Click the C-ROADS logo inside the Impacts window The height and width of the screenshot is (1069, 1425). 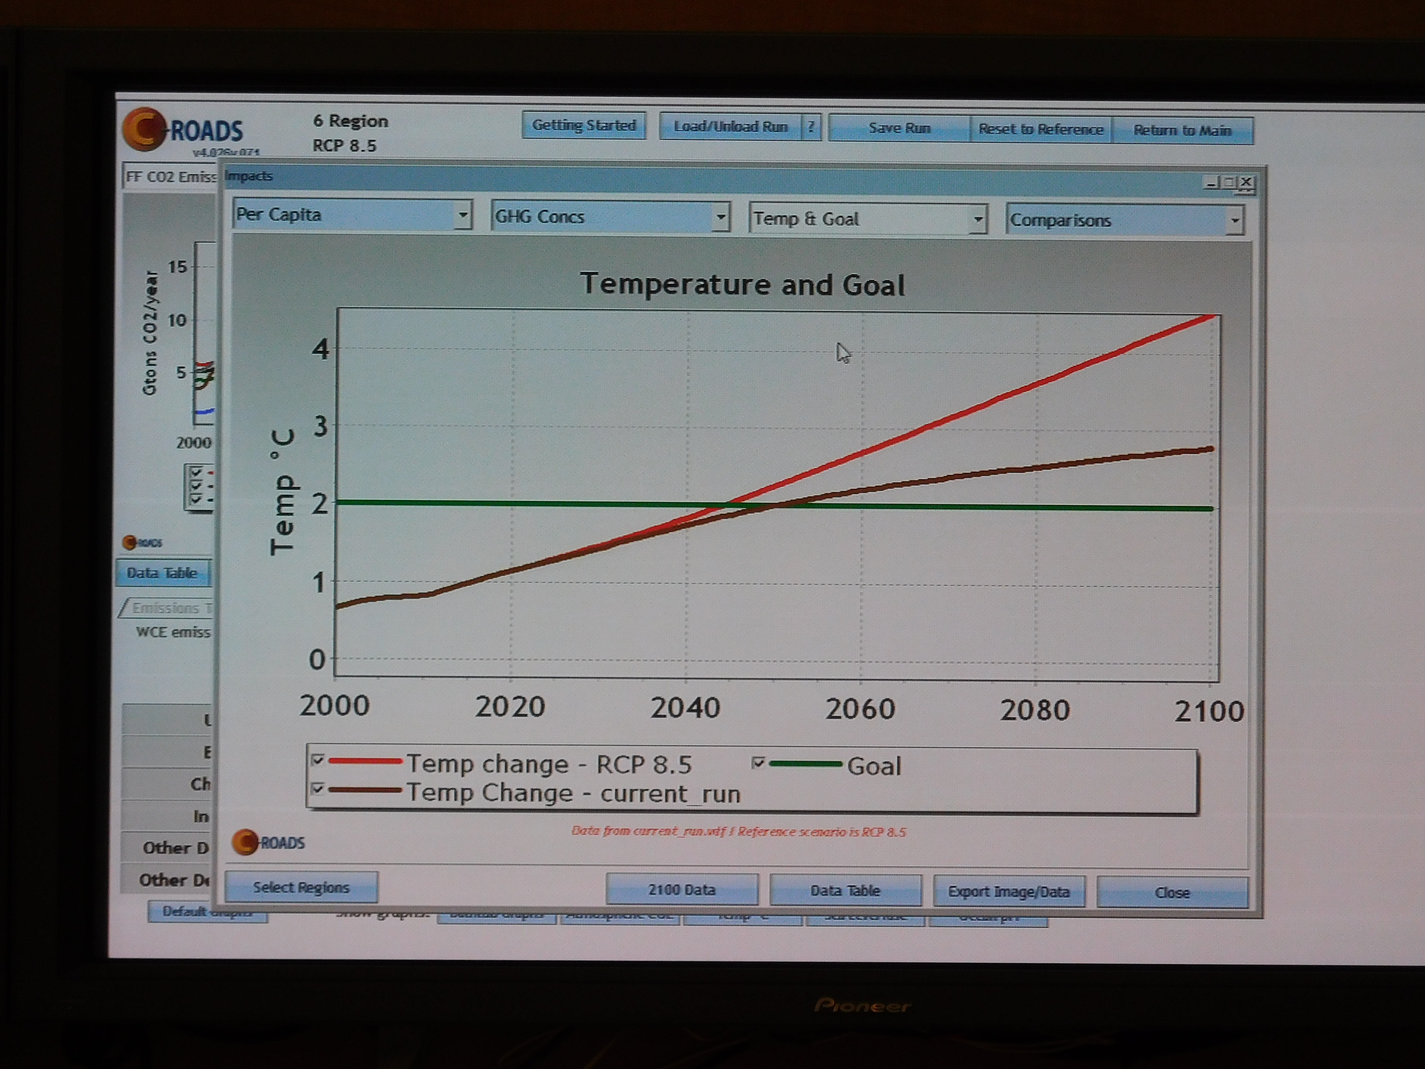(x=269, y=842)
